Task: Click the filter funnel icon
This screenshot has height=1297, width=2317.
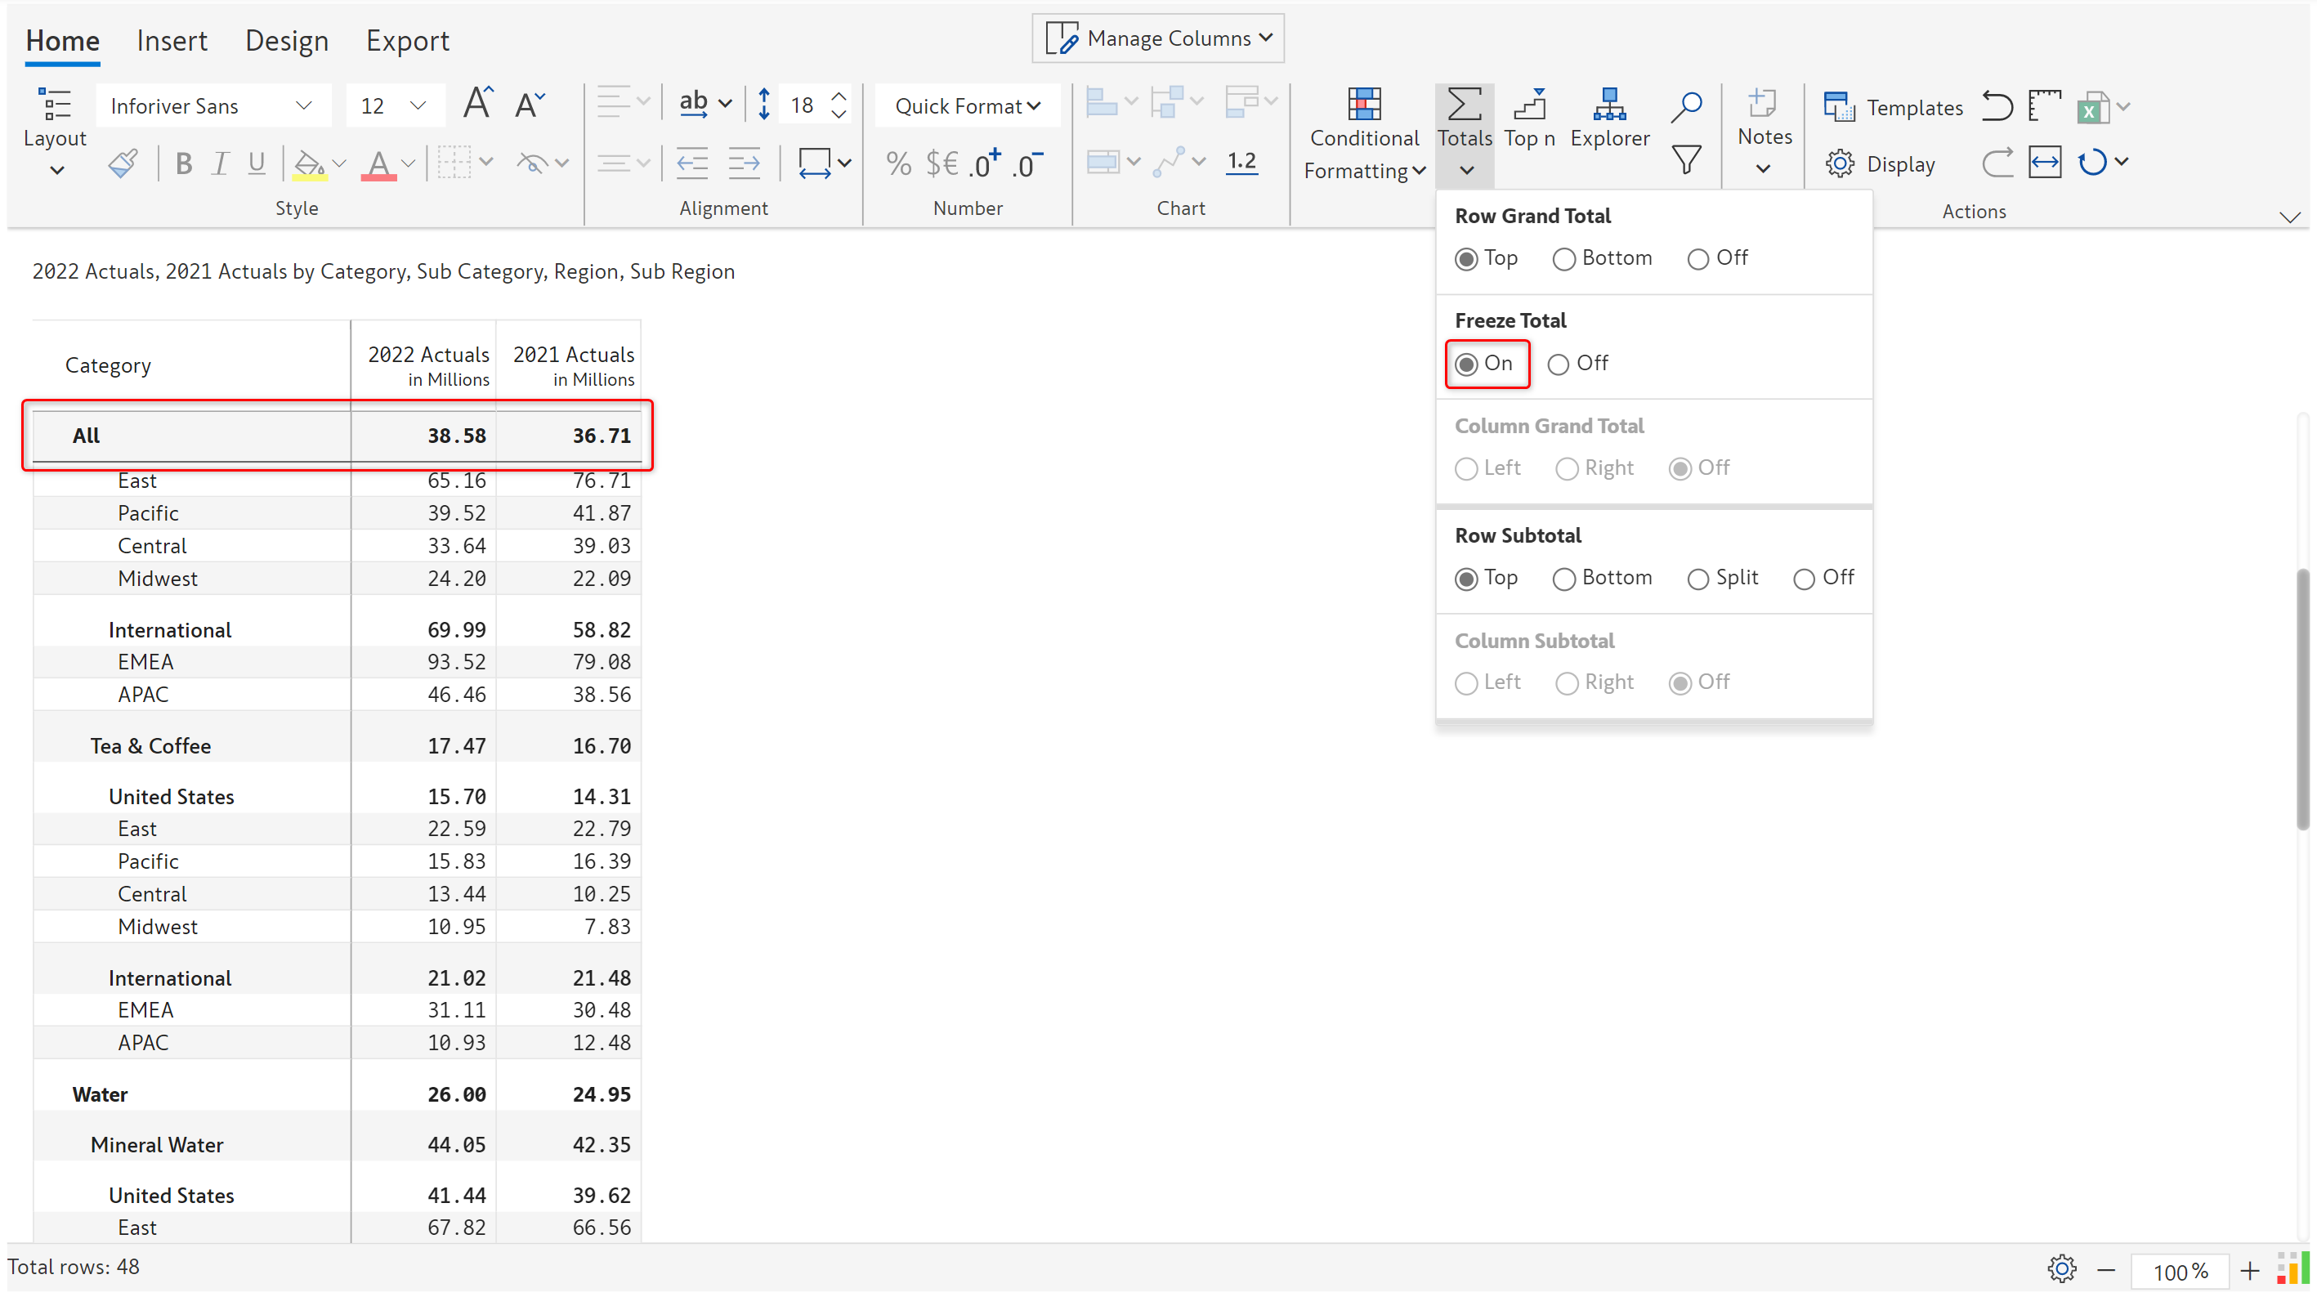Action: [x=1685, y=161]
